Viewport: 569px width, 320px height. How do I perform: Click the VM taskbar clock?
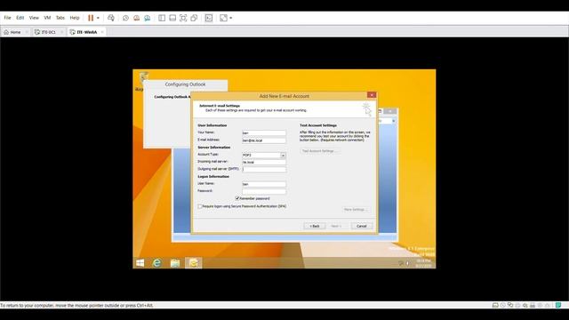pos(423,263)
